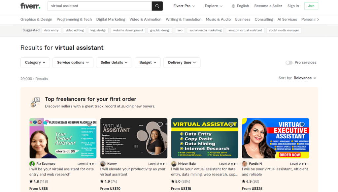Image resolution: width=338 pixels, height=192 pixels.
Task: Click website development suggestion tag
Action: [x=128, y=30]
